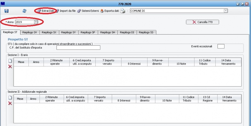Delete row using red X in Sezione I

(x=10, y=66)
